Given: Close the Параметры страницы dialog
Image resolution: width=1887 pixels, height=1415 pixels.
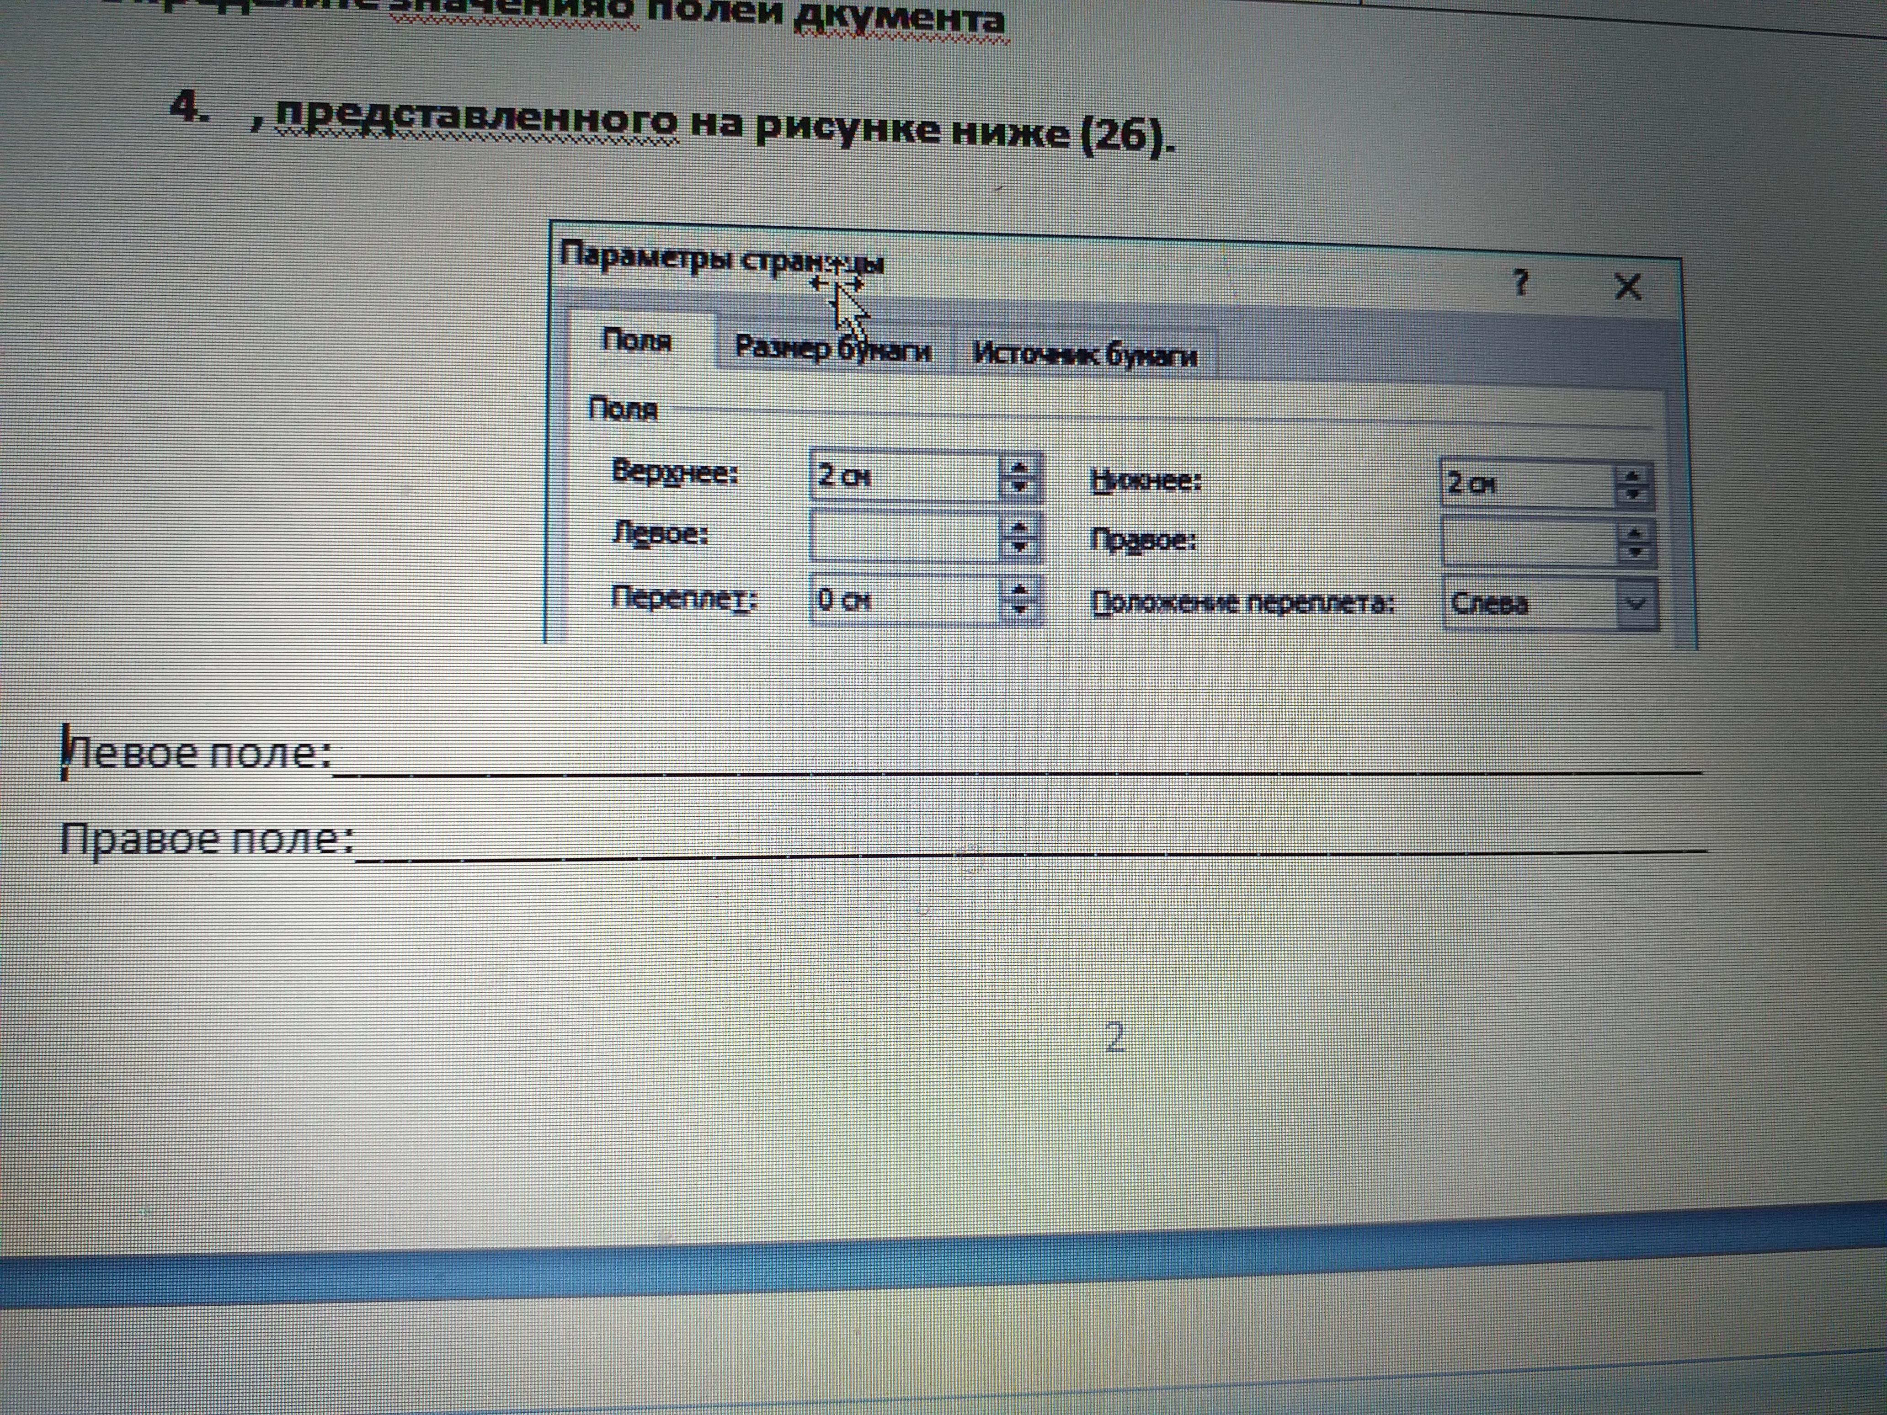Looking at the screenshot, I should pos(1628,287).
